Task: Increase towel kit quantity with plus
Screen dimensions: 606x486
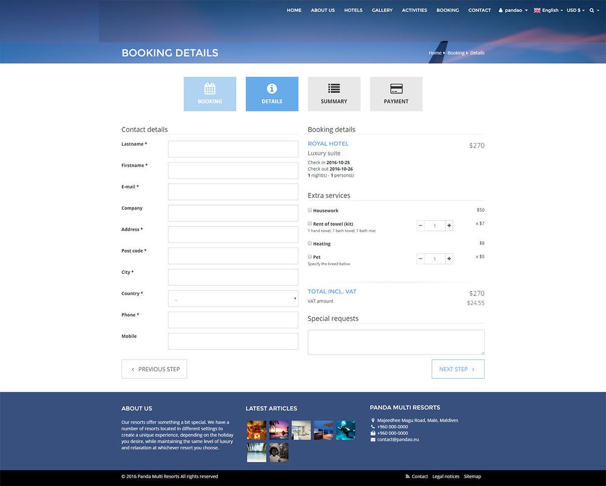Action: [x=449, y=225]
